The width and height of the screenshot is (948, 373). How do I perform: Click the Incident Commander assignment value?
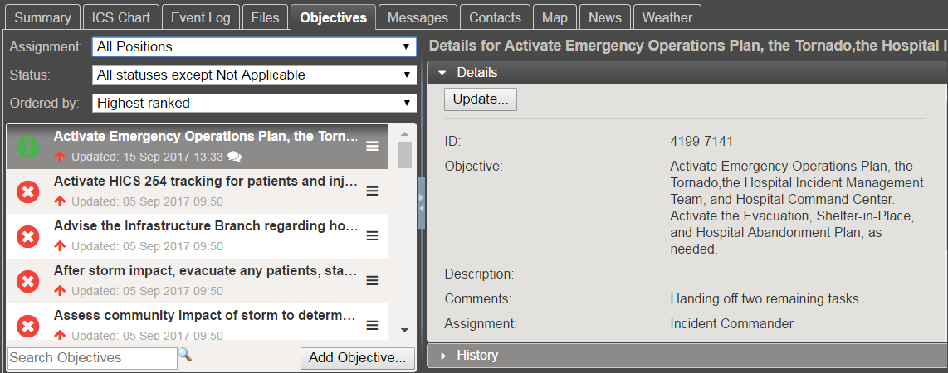click(x=731, y=323)
